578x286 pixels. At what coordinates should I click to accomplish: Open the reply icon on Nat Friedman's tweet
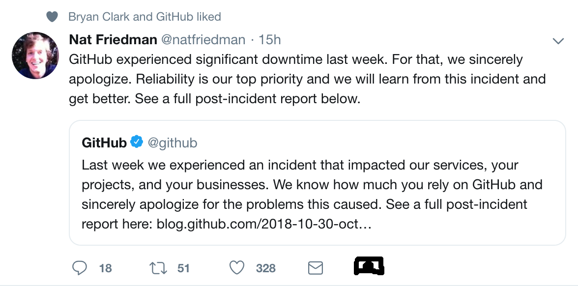[80, 268]
